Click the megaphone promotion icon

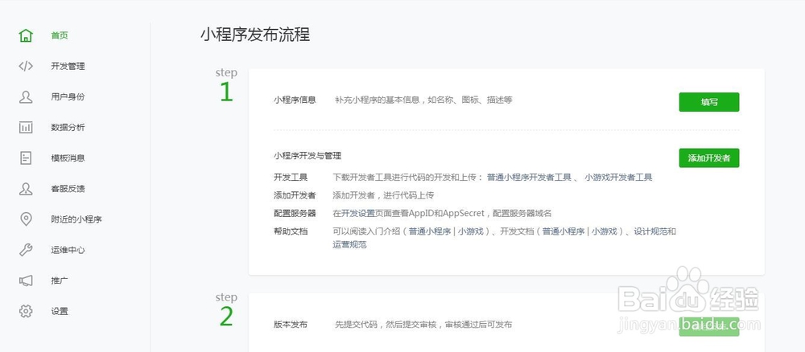(x=26, y=280)
